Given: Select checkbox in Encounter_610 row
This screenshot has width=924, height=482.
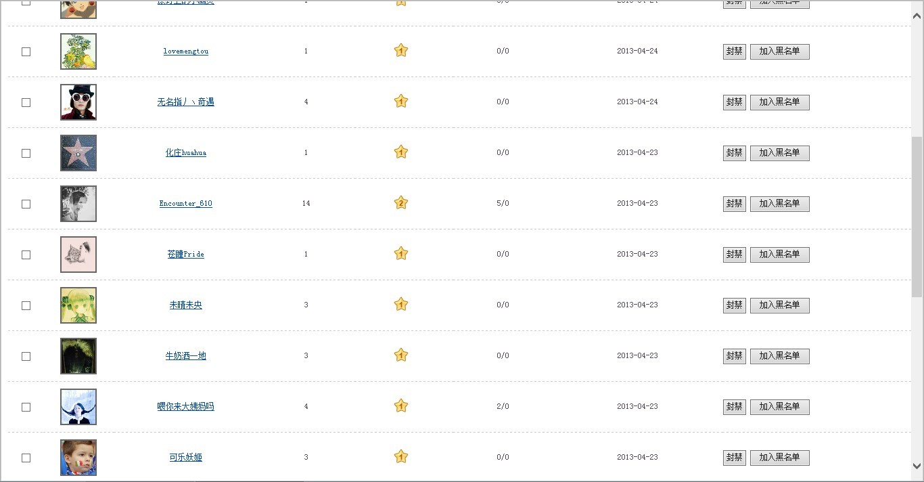Looking at the screenshot, I should pyautogui.click(x=26, y=204).
